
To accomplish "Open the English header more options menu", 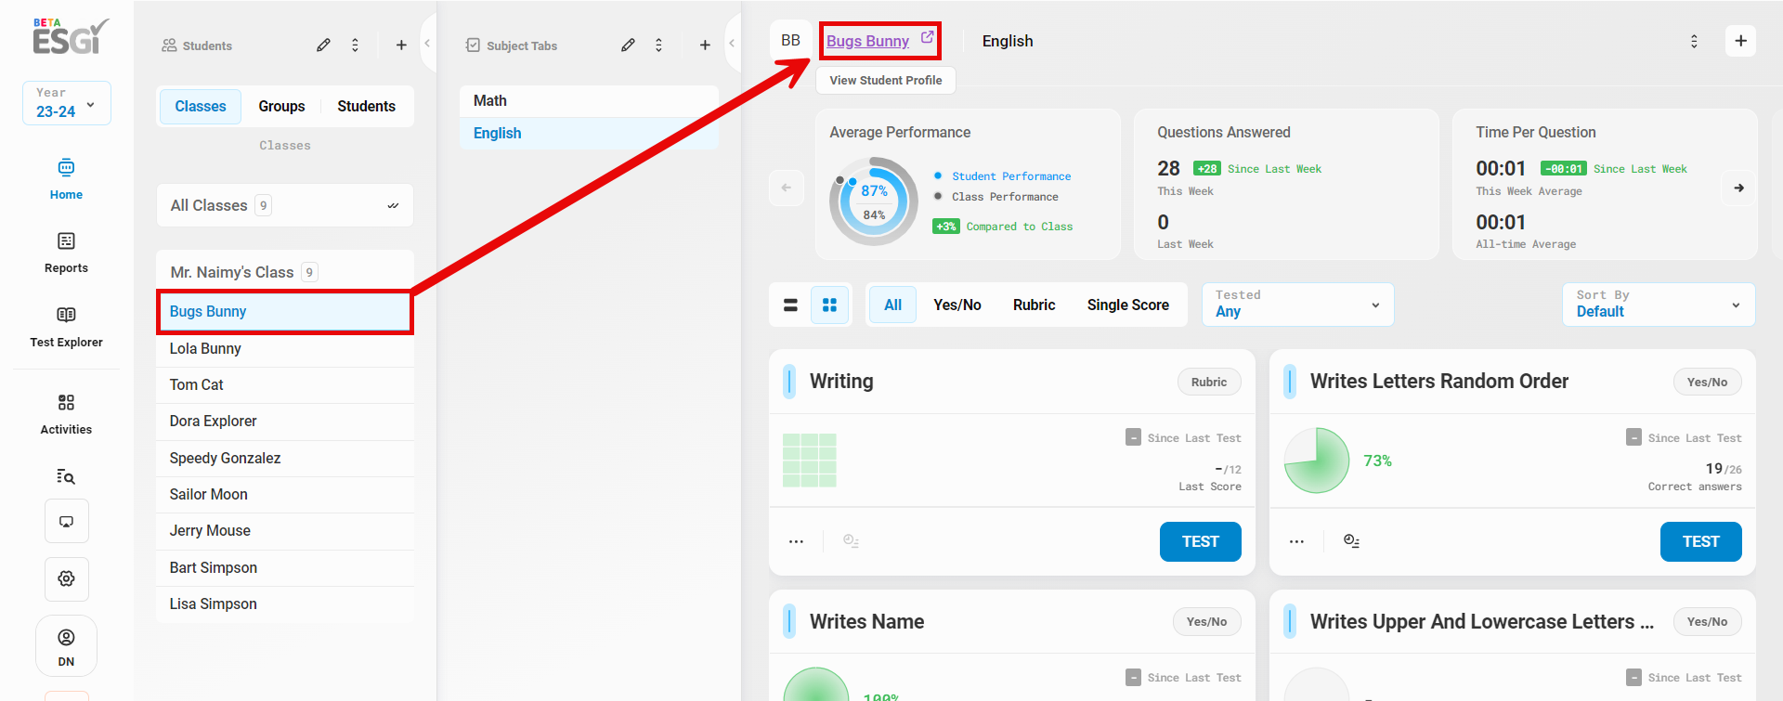I will pyautogui.click(x=1694, y=41).
